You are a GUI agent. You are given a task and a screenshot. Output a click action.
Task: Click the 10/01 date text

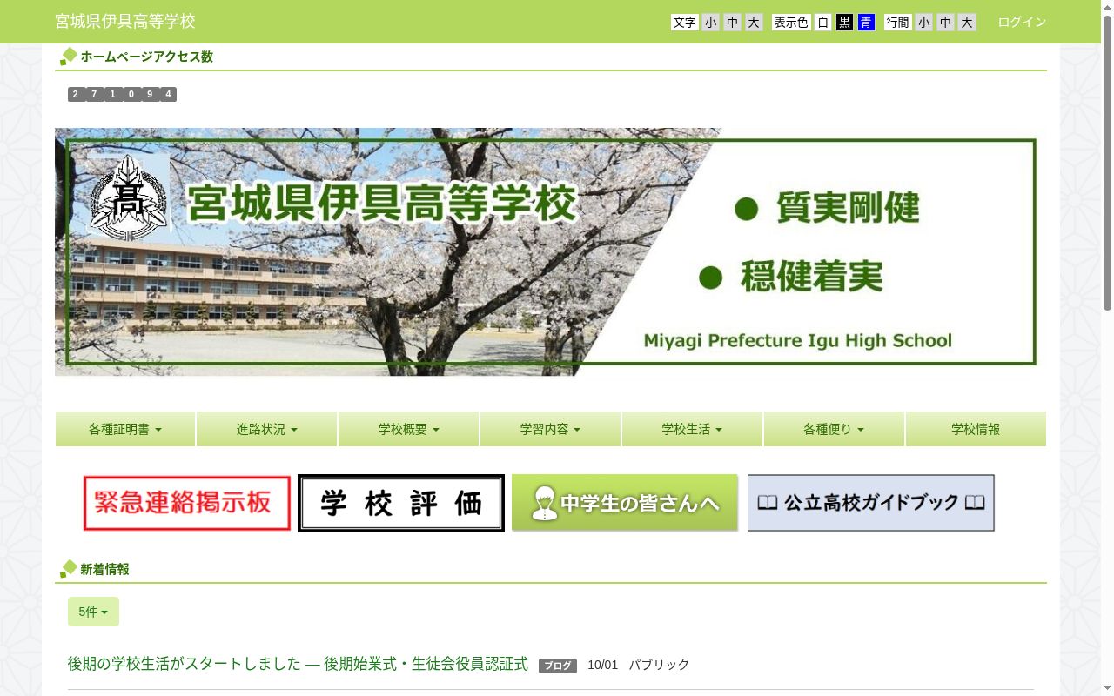click(x=602, y=665)
